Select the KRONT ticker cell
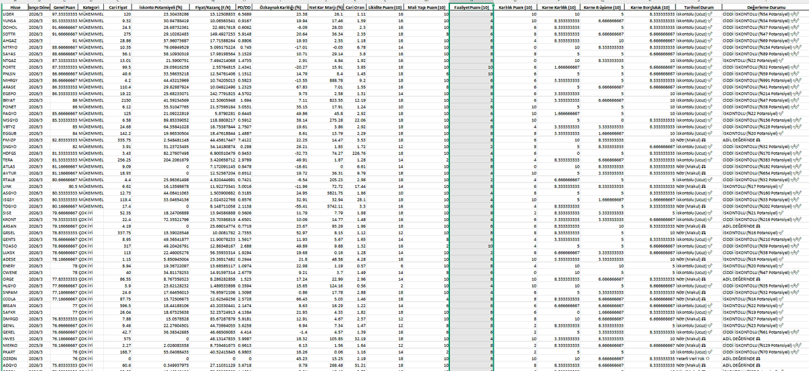Viewport: 809px width, 371px height. 14,218
